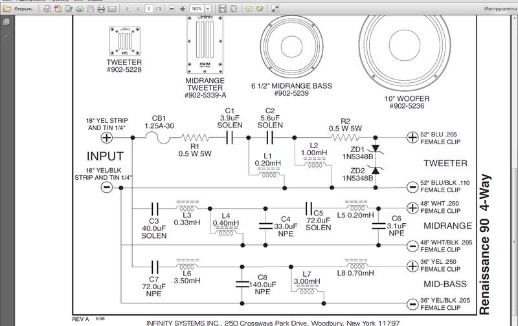Viewport: 518px width, 326px height.
Task: Zoom in with the plus button
Action: 183,9
